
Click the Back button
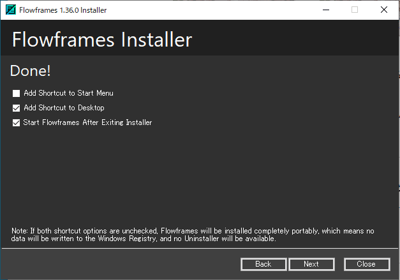click(x=263, y=264)
